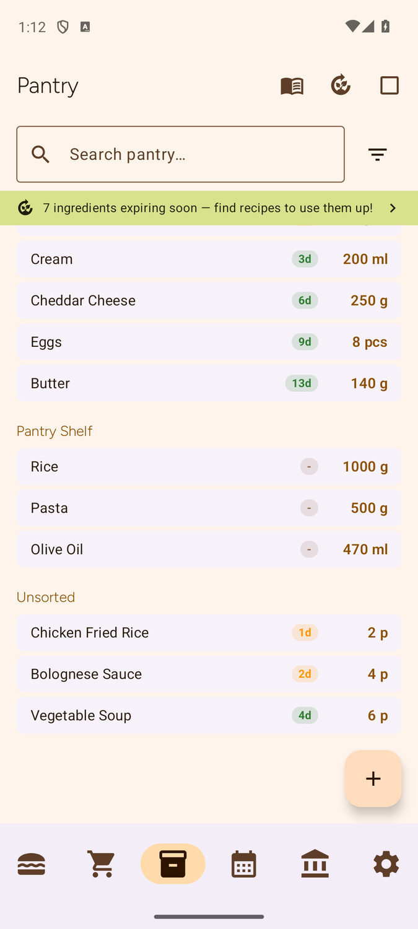Tap the search magnifier icon

tap(40, 154)
